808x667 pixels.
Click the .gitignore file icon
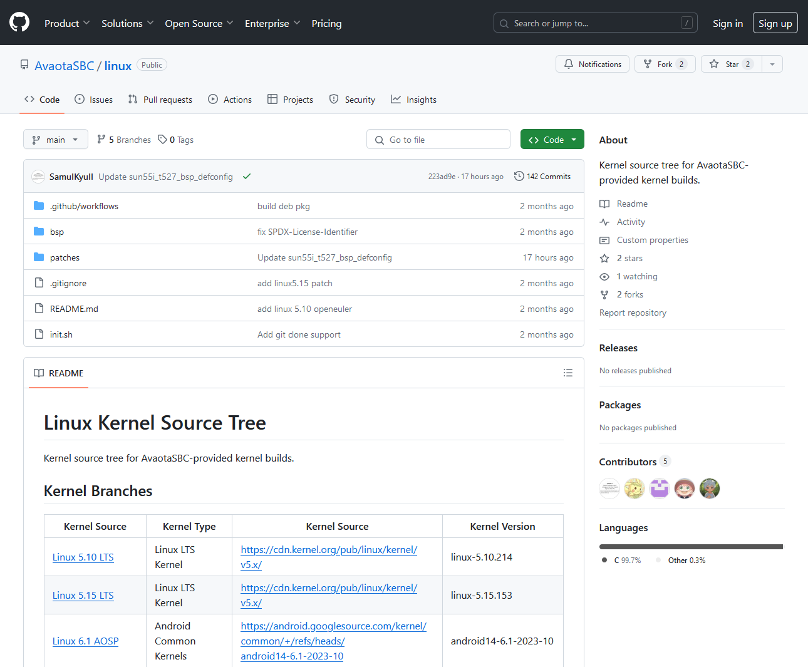tap(39, 283)
